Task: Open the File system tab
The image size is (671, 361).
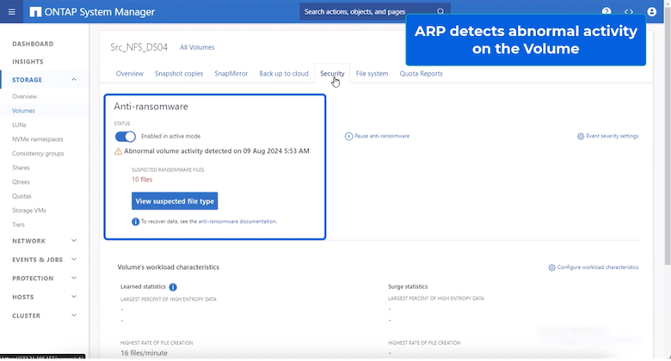Action: click(372, 74)
